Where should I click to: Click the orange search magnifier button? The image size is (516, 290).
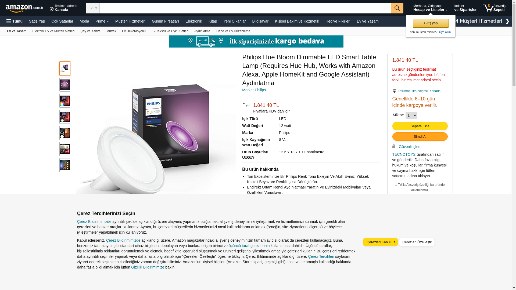397,8
